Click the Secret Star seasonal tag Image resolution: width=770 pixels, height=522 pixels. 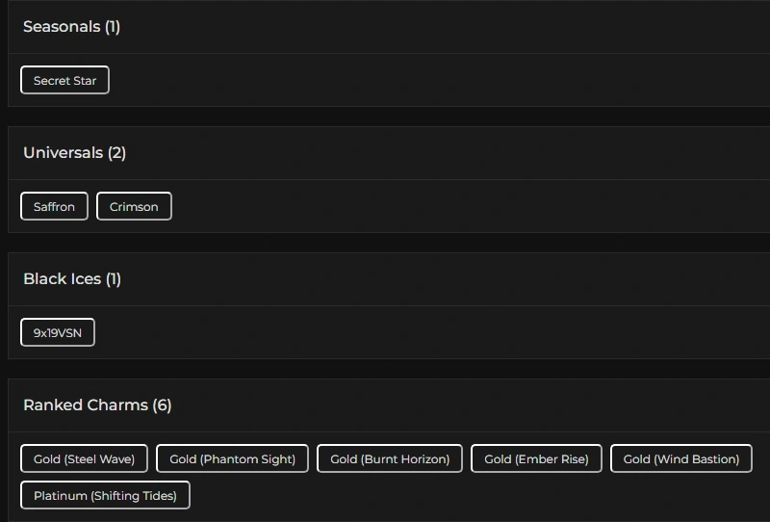pos(64,80)
